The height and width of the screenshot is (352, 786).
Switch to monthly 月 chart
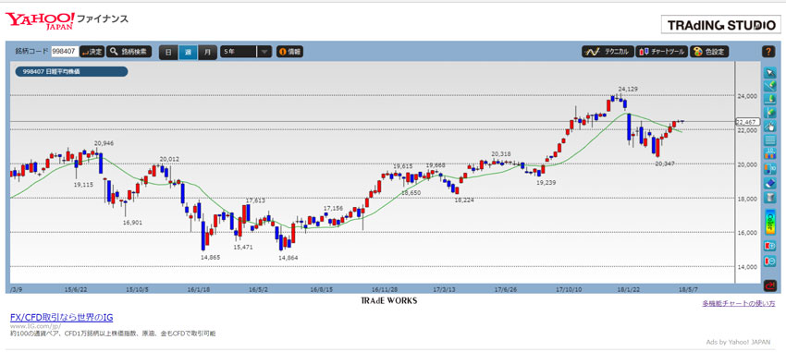click(x=207, y=52)
